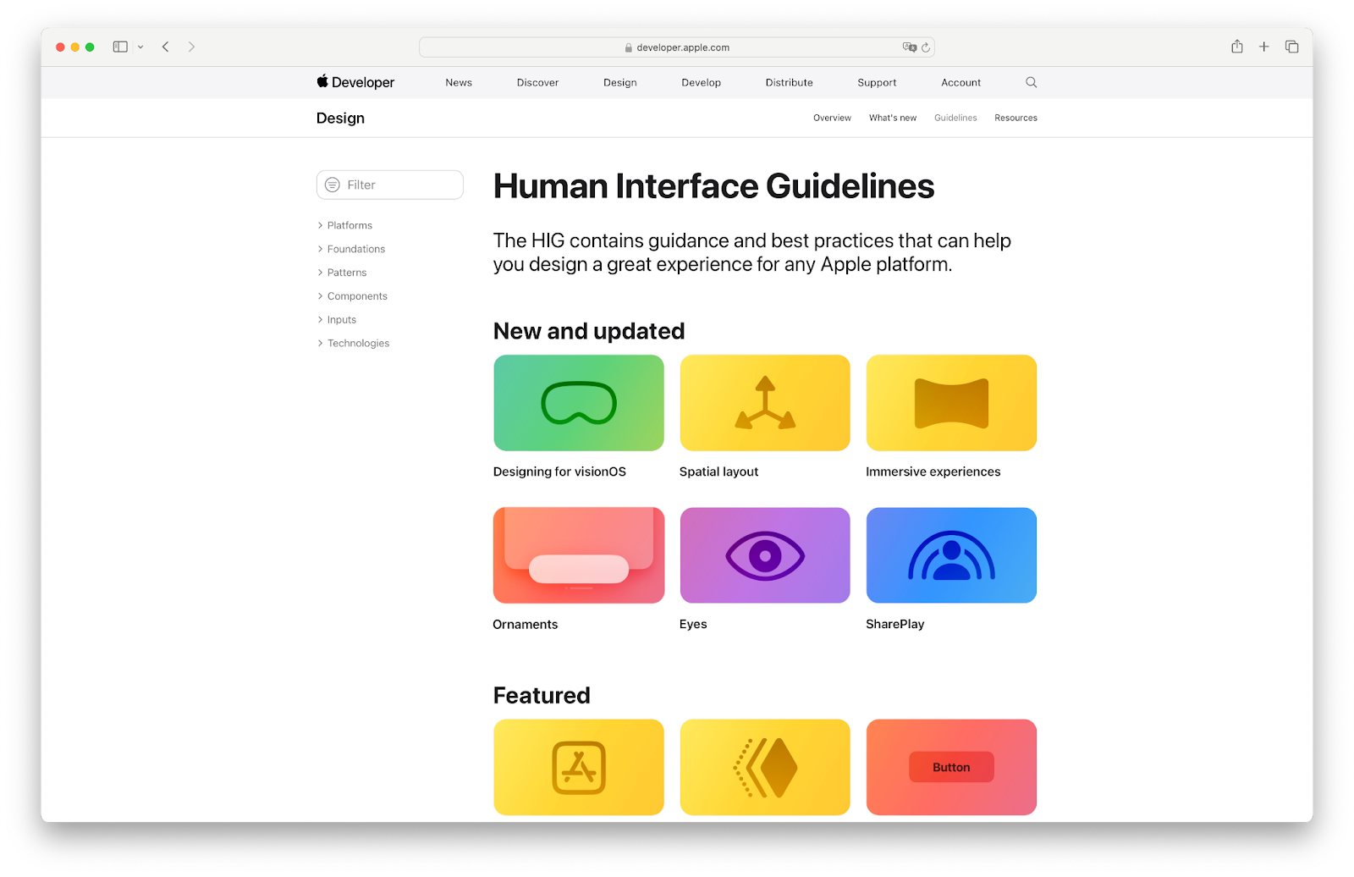
Task: Reload the page with the refresh icon
Action: click(926, 47)
